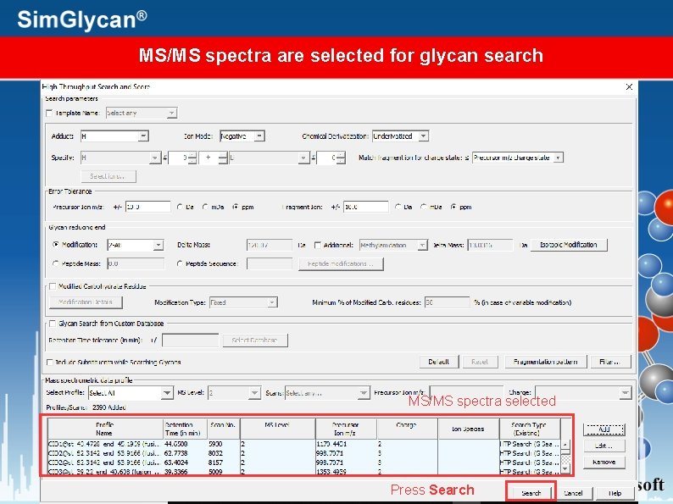This screenshot has height=504, width=673.
Task: Select ppm unit for fragment ion tolerance
Action: point(453,207)
